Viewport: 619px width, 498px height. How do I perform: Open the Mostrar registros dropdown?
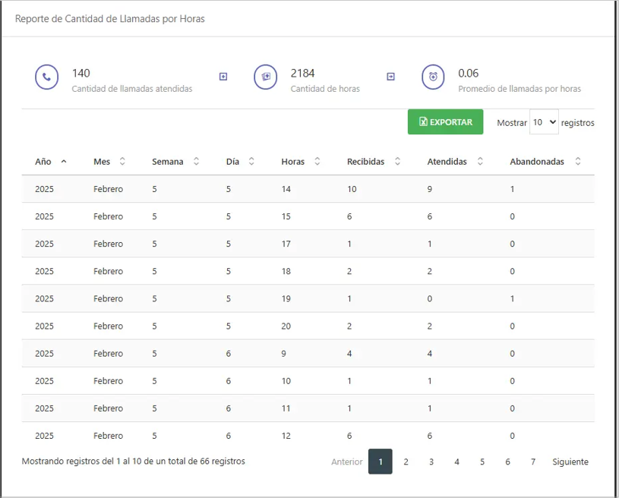coord(544,122)
